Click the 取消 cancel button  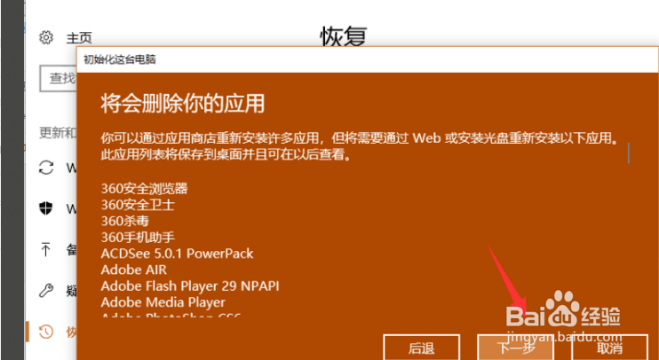click(x=609, y=348)
